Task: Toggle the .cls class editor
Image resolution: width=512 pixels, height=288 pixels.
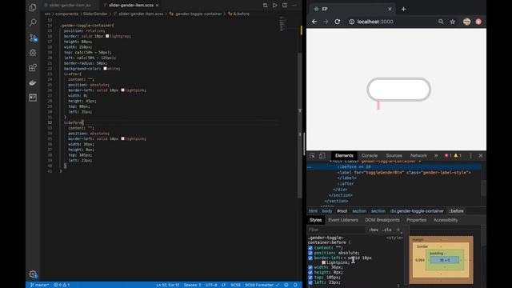Action: [387, 230]
